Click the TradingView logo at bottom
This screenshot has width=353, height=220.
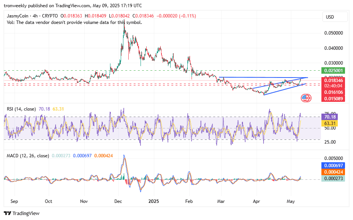click(22, 213)
